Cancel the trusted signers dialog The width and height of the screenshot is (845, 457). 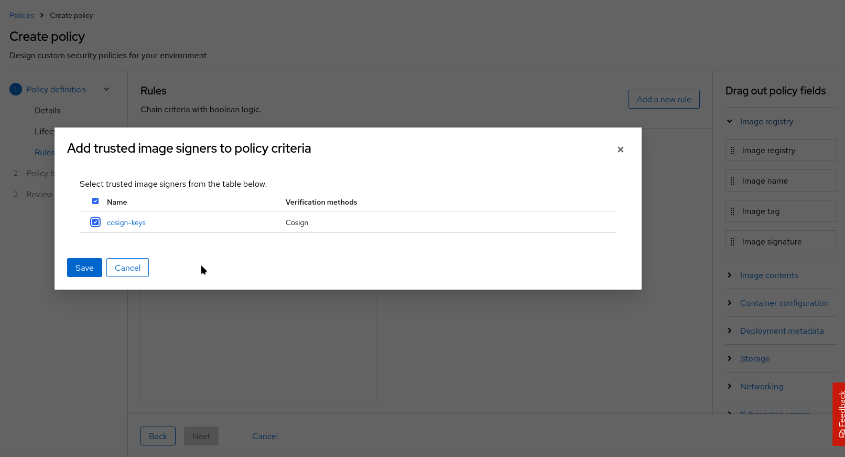click(127, 268)
